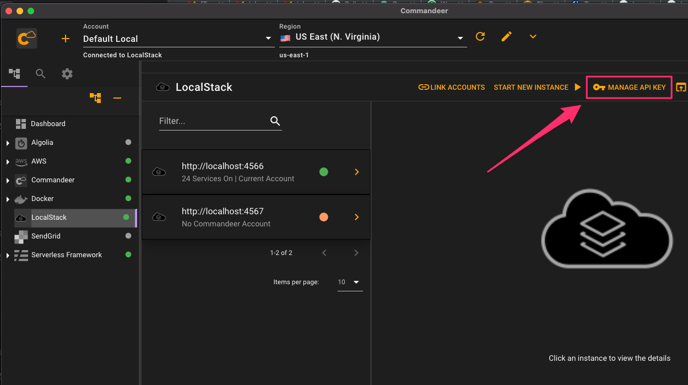Click the orange tree expand-all icon

point(95,98)
